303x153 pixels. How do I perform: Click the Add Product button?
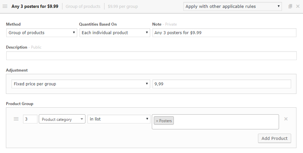(x=274, y=138)
